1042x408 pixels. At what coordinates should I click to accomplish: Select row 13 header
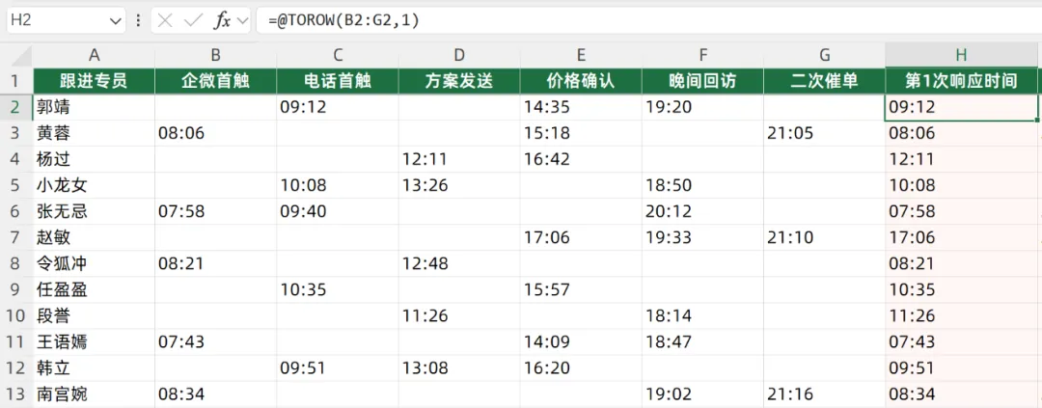coord(16,394)
